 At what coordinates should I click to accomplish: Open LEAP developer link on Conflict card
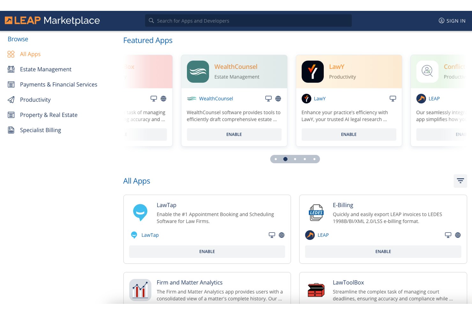pyautogui.click(x=434, y=99)
